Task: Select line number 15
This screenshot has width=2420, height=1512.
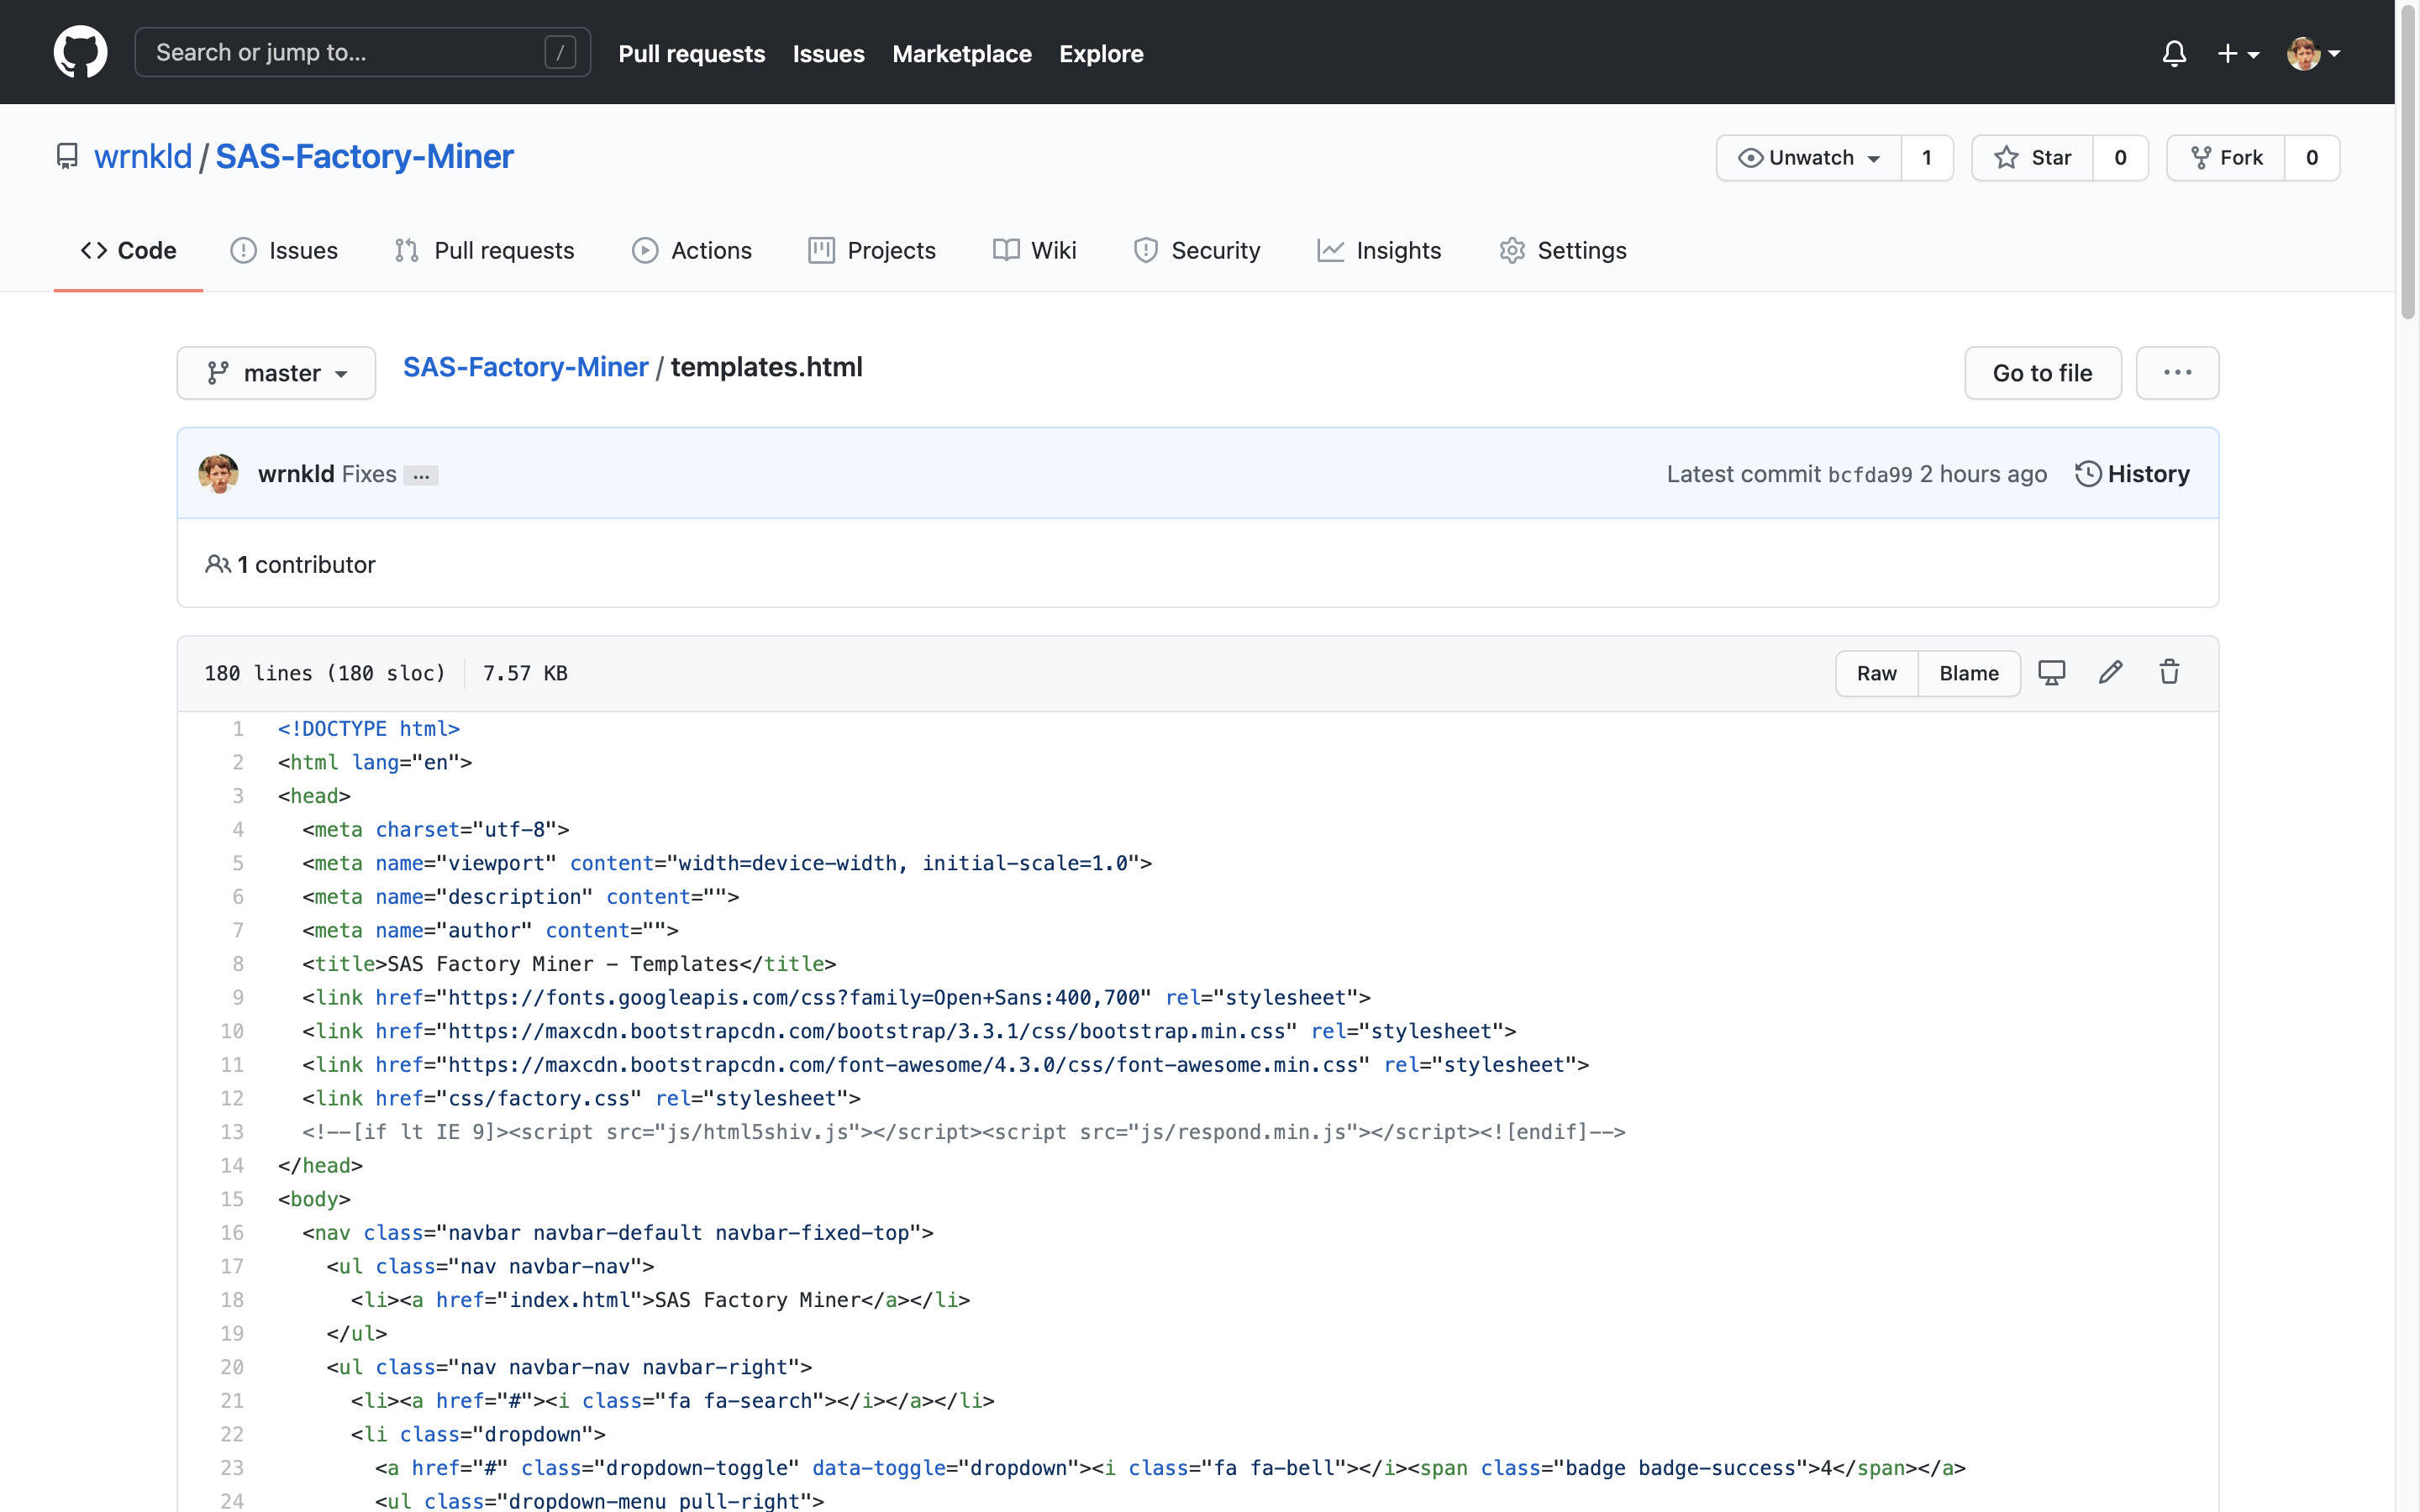Action: [x=232, y=1199]
